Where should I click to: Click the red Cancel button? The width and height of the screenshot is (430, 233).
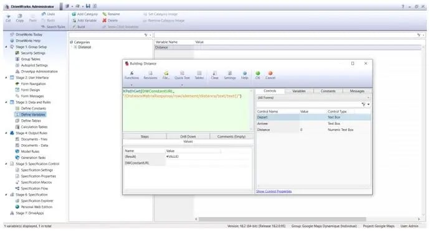(270, 75)
